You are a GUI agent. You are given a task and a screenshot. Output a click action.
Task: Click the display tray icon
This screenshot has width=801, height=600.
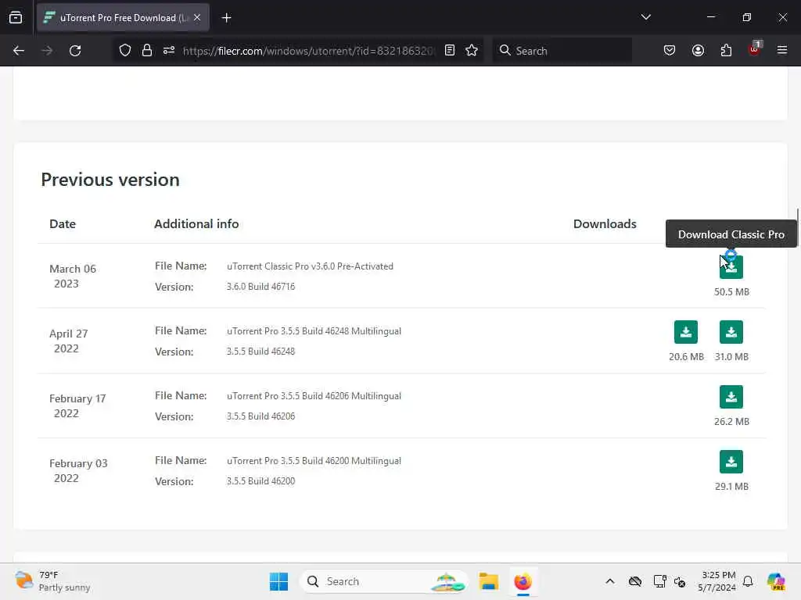[x=659, y=581]
